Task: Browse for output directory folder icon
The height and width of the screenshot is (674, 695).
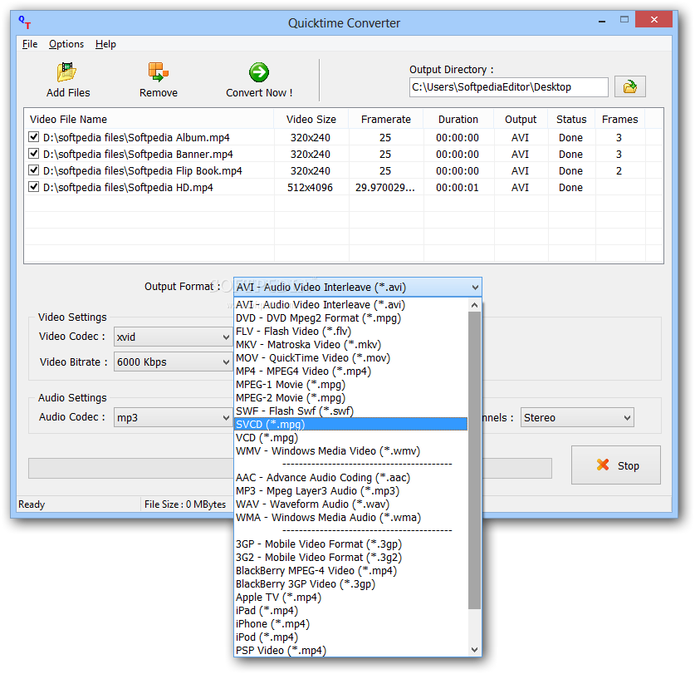Action: click(630, 86)
